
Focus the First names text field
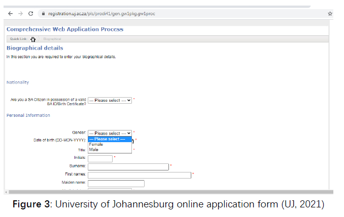pos(140,175)
